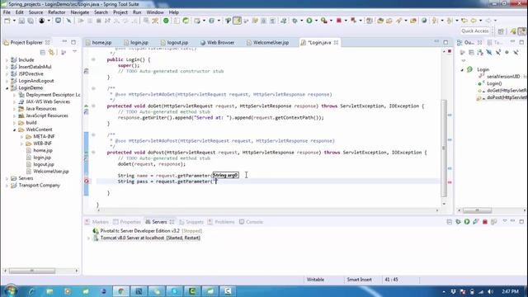Switch to login.jsp editor tab
528x297 pixels.
pos(136,42)
